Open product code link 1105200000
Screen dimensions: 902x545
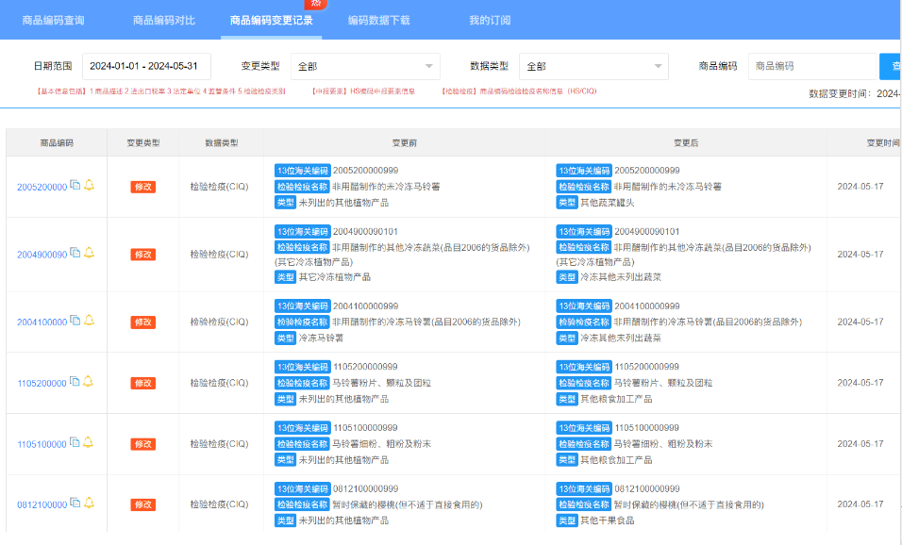point(42,383)
